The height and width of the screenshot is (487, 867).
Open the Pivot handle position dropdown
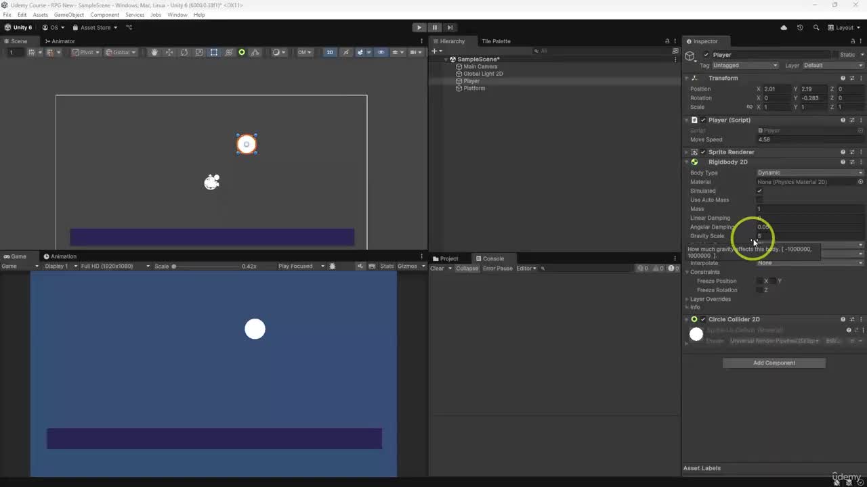[x=87, y=52]
